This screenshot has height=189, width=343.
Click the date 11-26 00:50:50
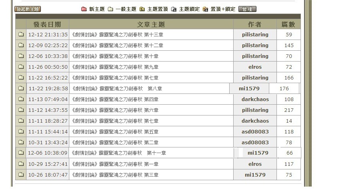coord(48,67)
